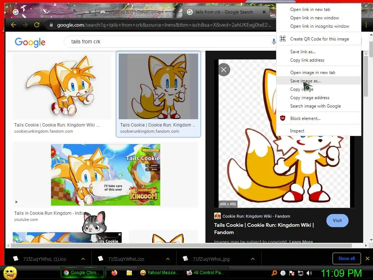
Task: Open the folder icon in taskbar
Action: coord(129,273)
